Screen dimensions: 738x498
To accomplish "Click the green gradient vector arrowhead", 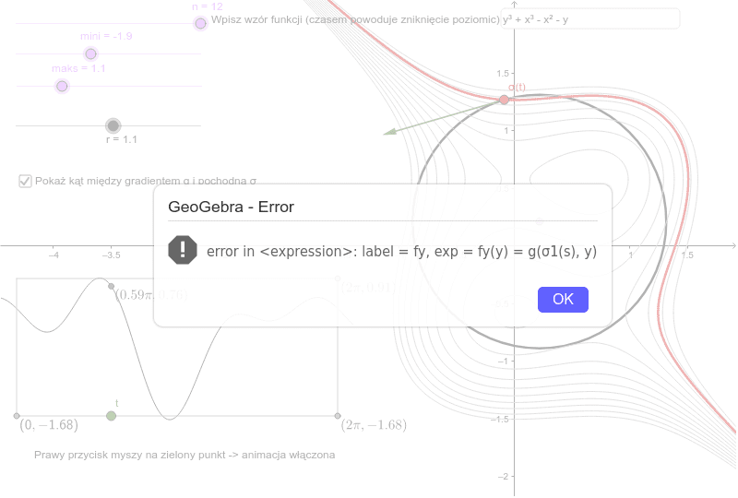I will (x=388, y=132).
